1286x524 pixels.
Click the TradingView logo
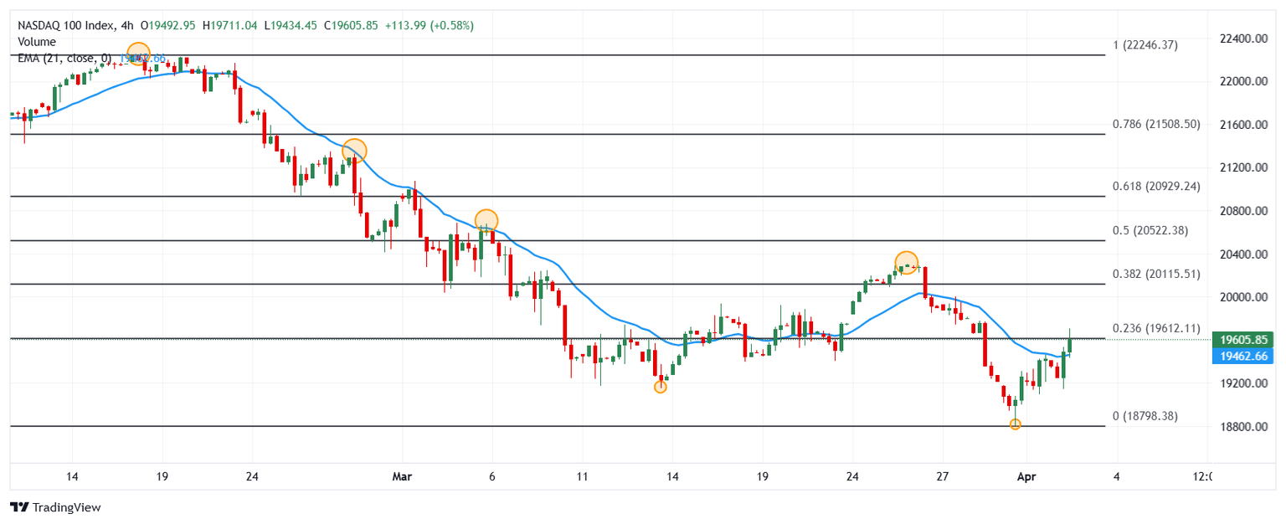pos(54,507)
